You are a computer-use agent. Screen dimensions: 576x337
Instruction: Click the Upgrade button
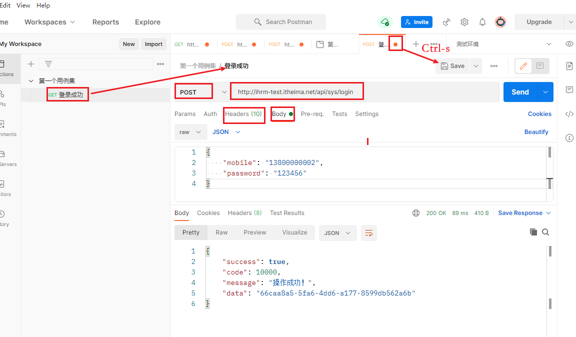[539, 22]
